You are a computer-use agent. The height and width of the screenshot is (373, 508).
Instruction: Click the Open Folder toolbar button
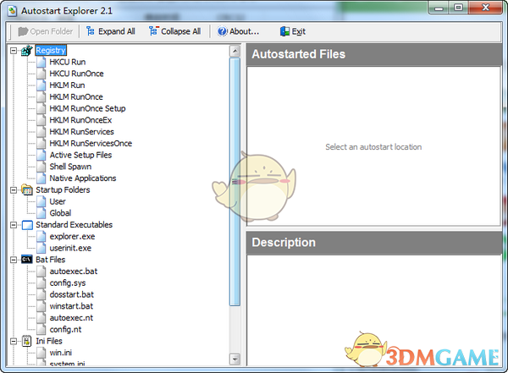point(46,31)
